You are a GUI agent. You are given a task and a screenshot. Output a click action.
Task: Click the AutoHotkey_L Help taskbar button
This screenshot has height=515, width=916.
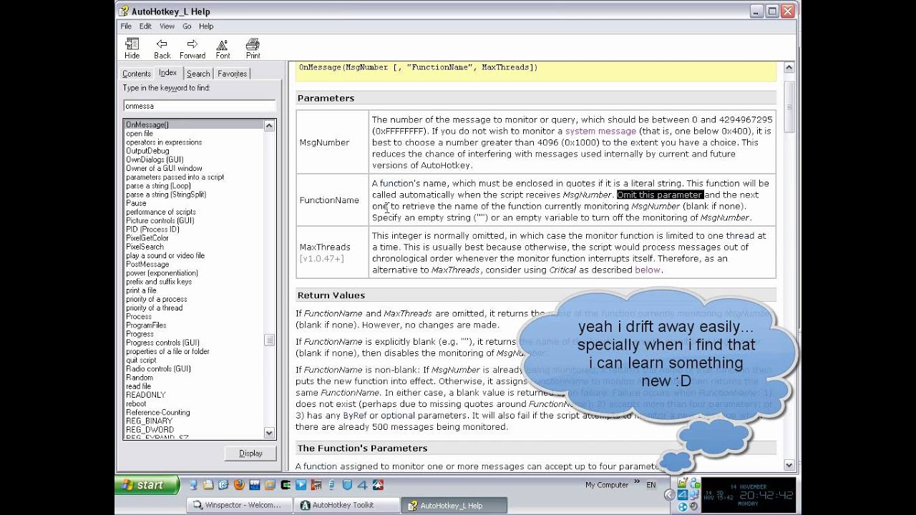(454, 505)
